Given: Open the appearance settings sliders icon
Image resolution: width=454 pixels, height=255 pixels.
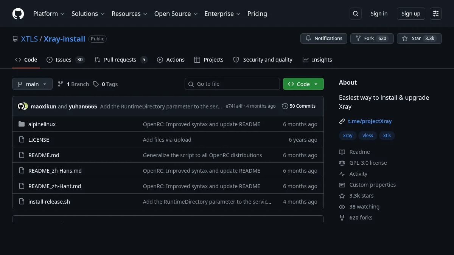Looking at the screenshot, I should pyautogui.click(x=436, y=14).
